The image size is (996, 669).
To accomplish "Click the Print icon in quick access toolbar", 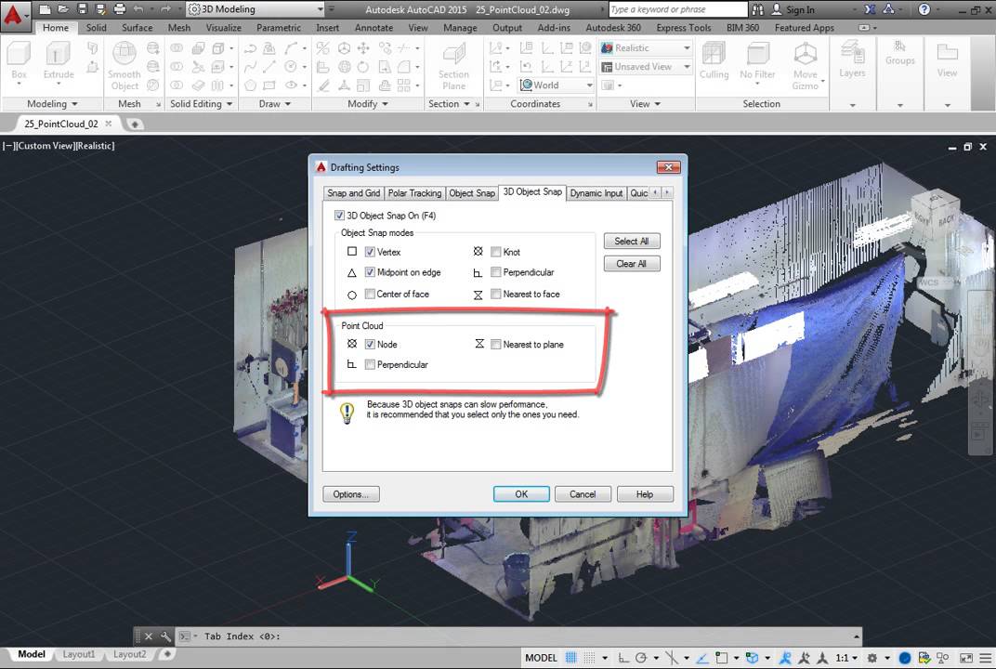I will coord(119,9).
